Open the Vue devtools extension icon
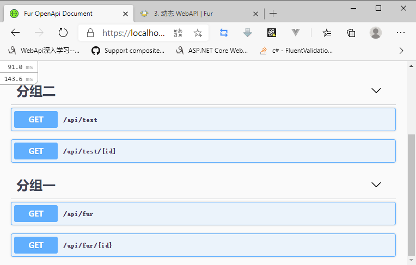The image size is (416, 265). point(296,33)
